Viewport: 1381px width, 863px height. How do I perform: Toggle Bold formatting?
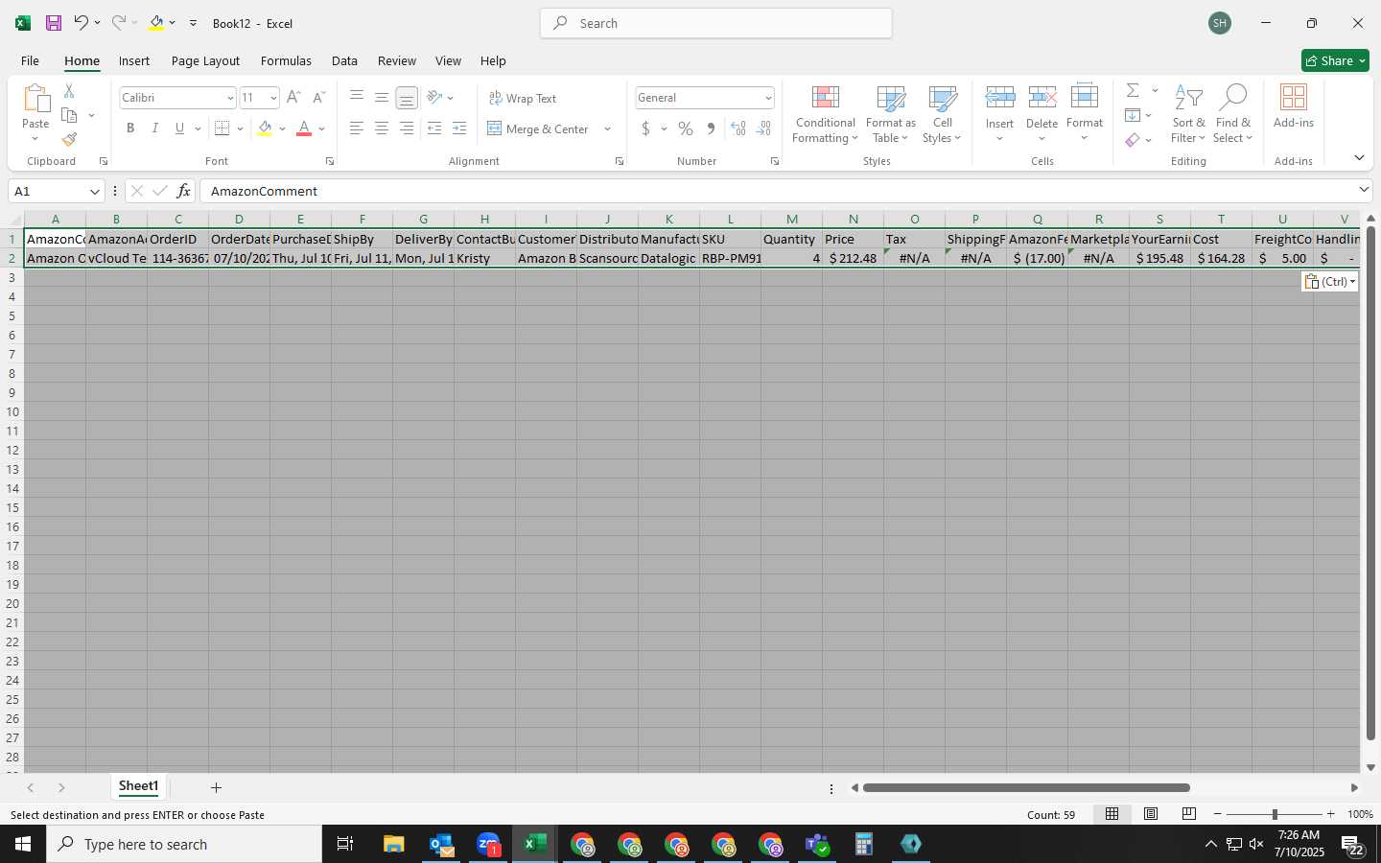click(130, 128)
